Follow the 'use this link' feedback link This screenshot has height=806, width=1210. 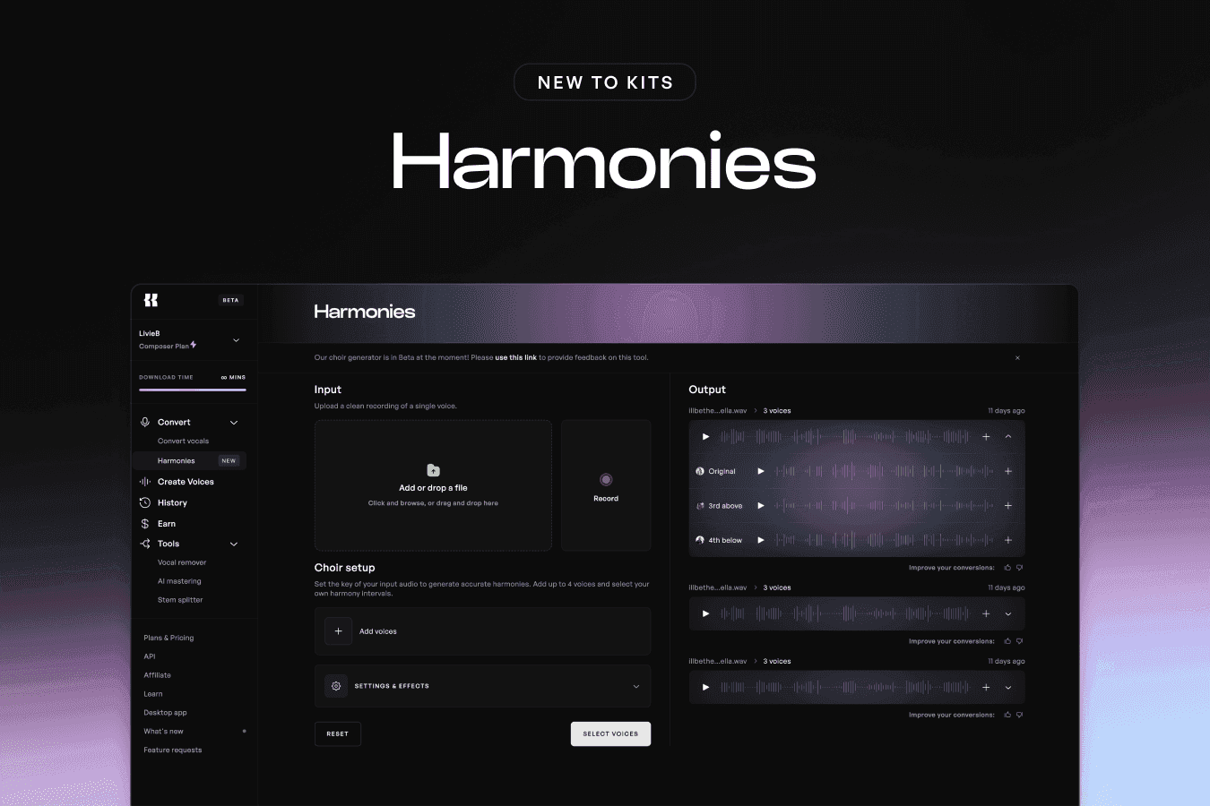pos(516,357)
